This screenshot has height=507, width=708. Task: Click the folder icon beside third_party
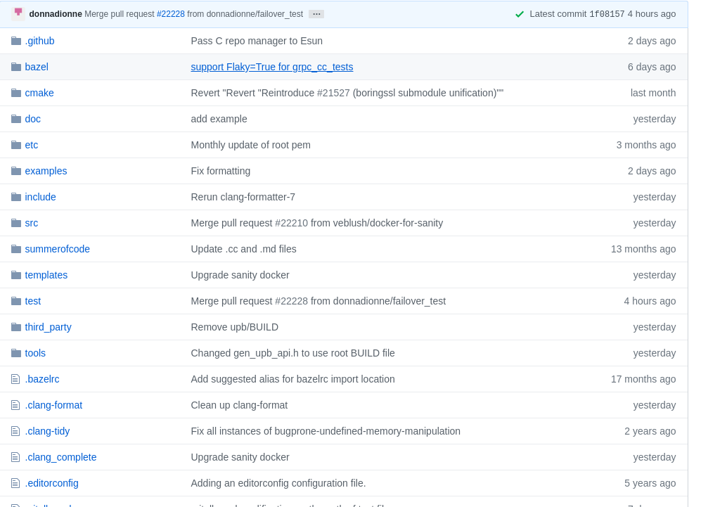16,327
